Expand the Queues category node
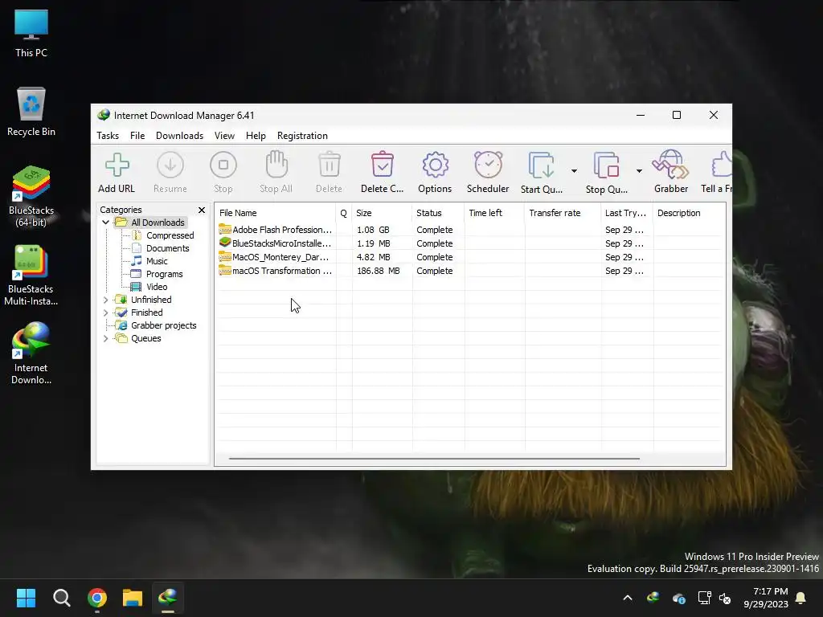Image resolution: width=823 pixels, height=617 pixels. click(x=105, y=338)
